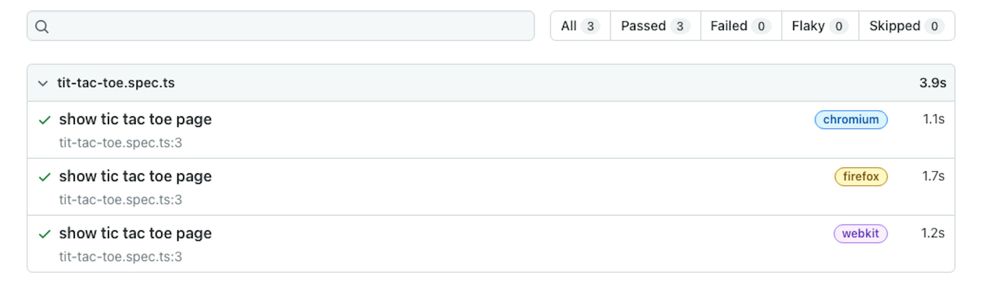This screenshot has width=984, height=286.
Task: Click the firefox project badge
Action: [861, 177]
